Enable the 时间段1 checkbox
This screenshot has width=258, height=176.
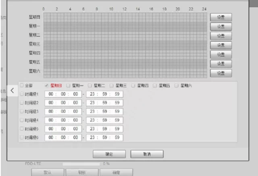pos(22,94)
